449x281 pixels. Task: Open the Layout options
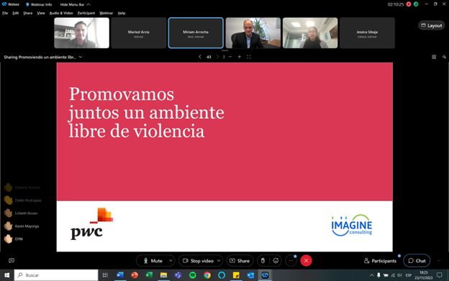click(x=431, y=25)
